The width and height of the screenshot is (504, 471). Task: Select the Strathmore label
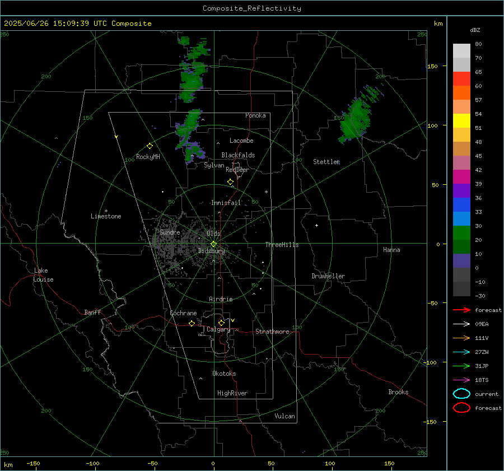point(272,332)
